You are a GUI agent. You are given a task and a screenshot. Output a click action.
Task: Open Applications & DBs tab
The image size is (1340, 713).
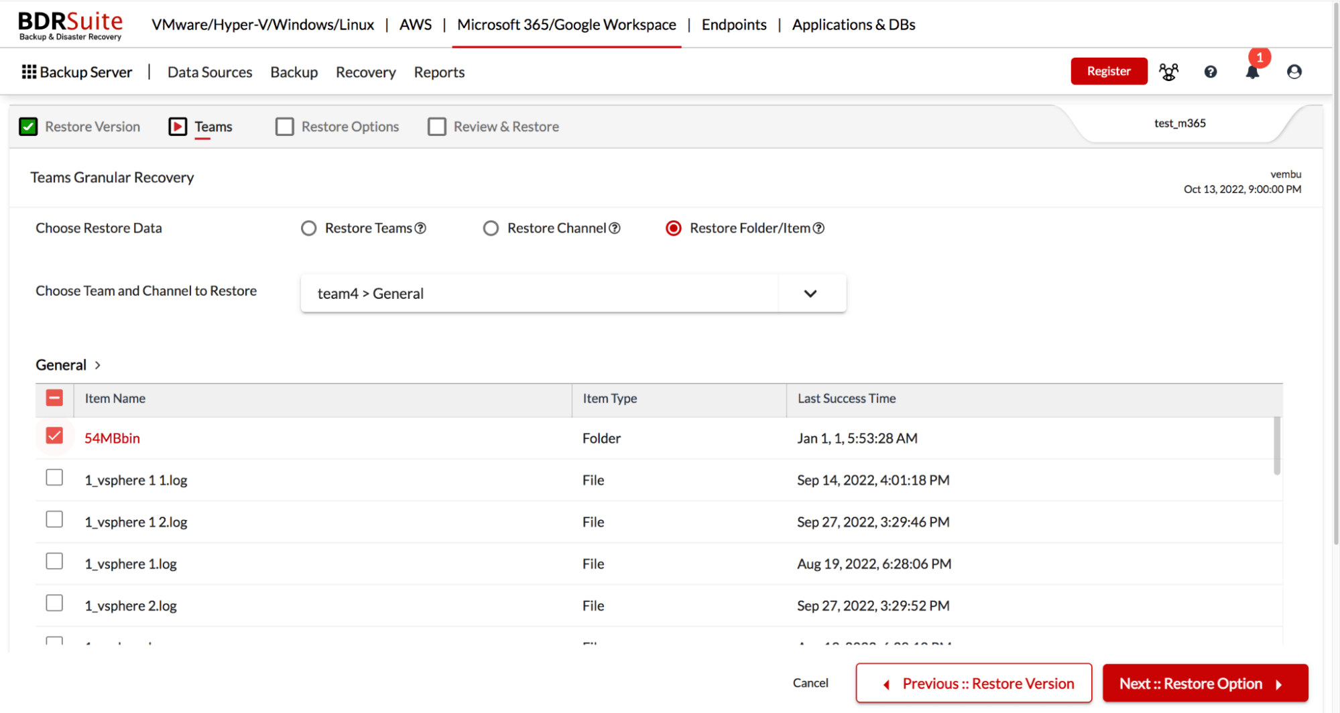coord(853,25)
